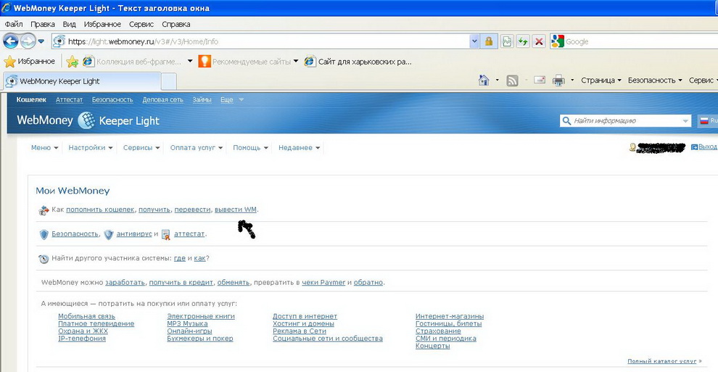This screenshot has width=718, height=372.
Task: Expand the address bar URL dropdown
Action: coord(474,41)
